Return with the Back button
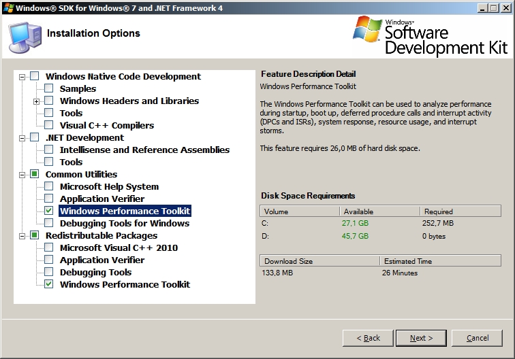 (368, 338)
